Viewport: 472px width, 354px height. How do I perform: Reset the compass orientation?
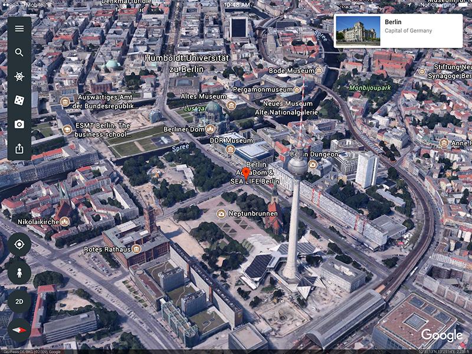pos(19,330)
